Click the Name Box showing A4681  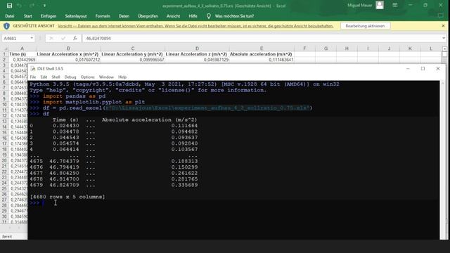pyautogui.click(x=15, y=38)
